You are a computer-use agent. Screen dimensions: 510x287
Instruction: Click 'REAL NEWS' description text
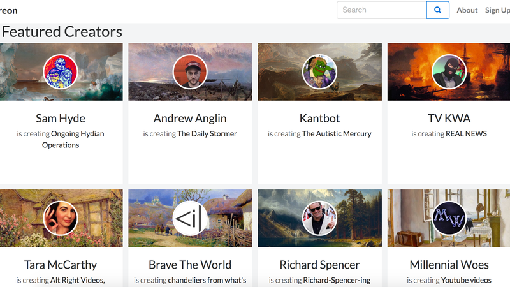click(x=466, y=134)
